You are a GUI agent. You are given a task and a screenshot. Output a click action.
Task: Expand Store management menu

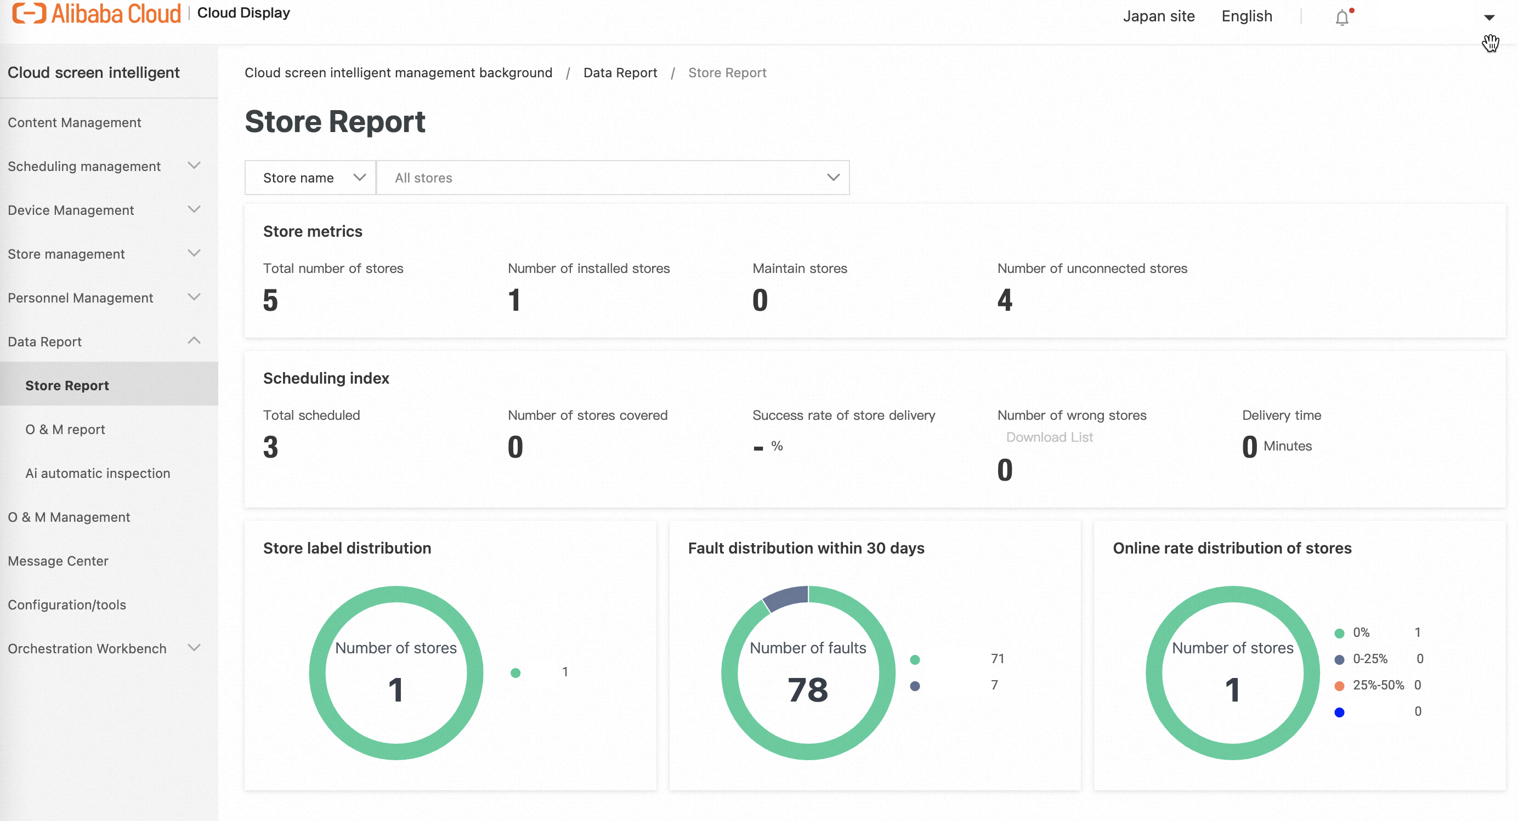pos(109,254)
